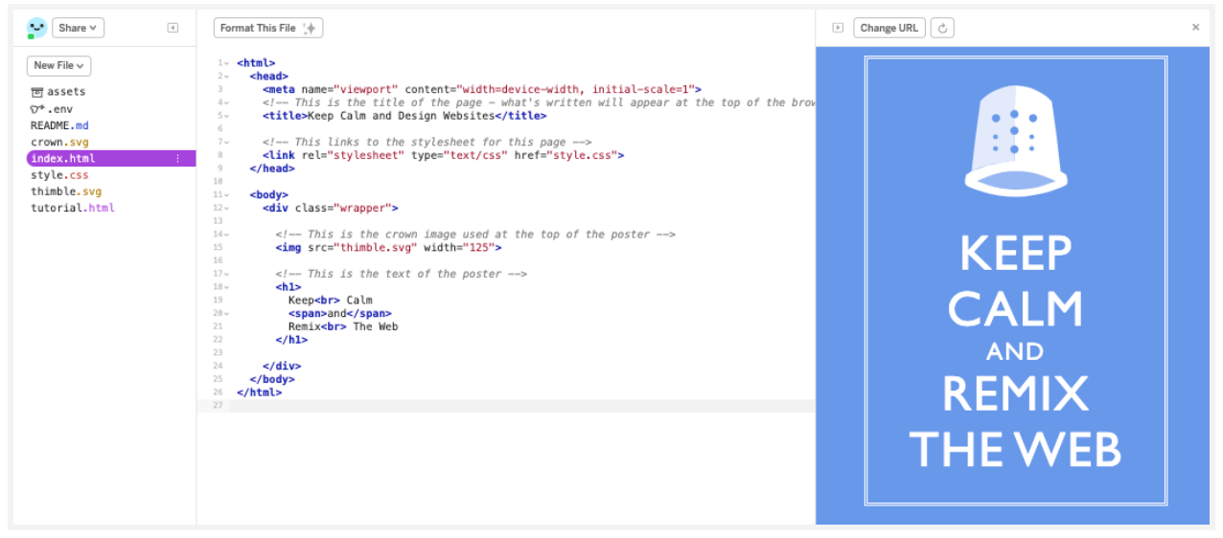Collapse the wrapper div on line 12
This screenshot has width=1223, height=538.
click(x=227, y=208)
